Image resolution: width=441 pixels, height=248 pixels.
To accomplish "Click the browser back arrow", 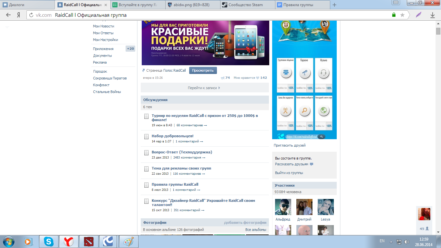I will (x=8, y=15).
